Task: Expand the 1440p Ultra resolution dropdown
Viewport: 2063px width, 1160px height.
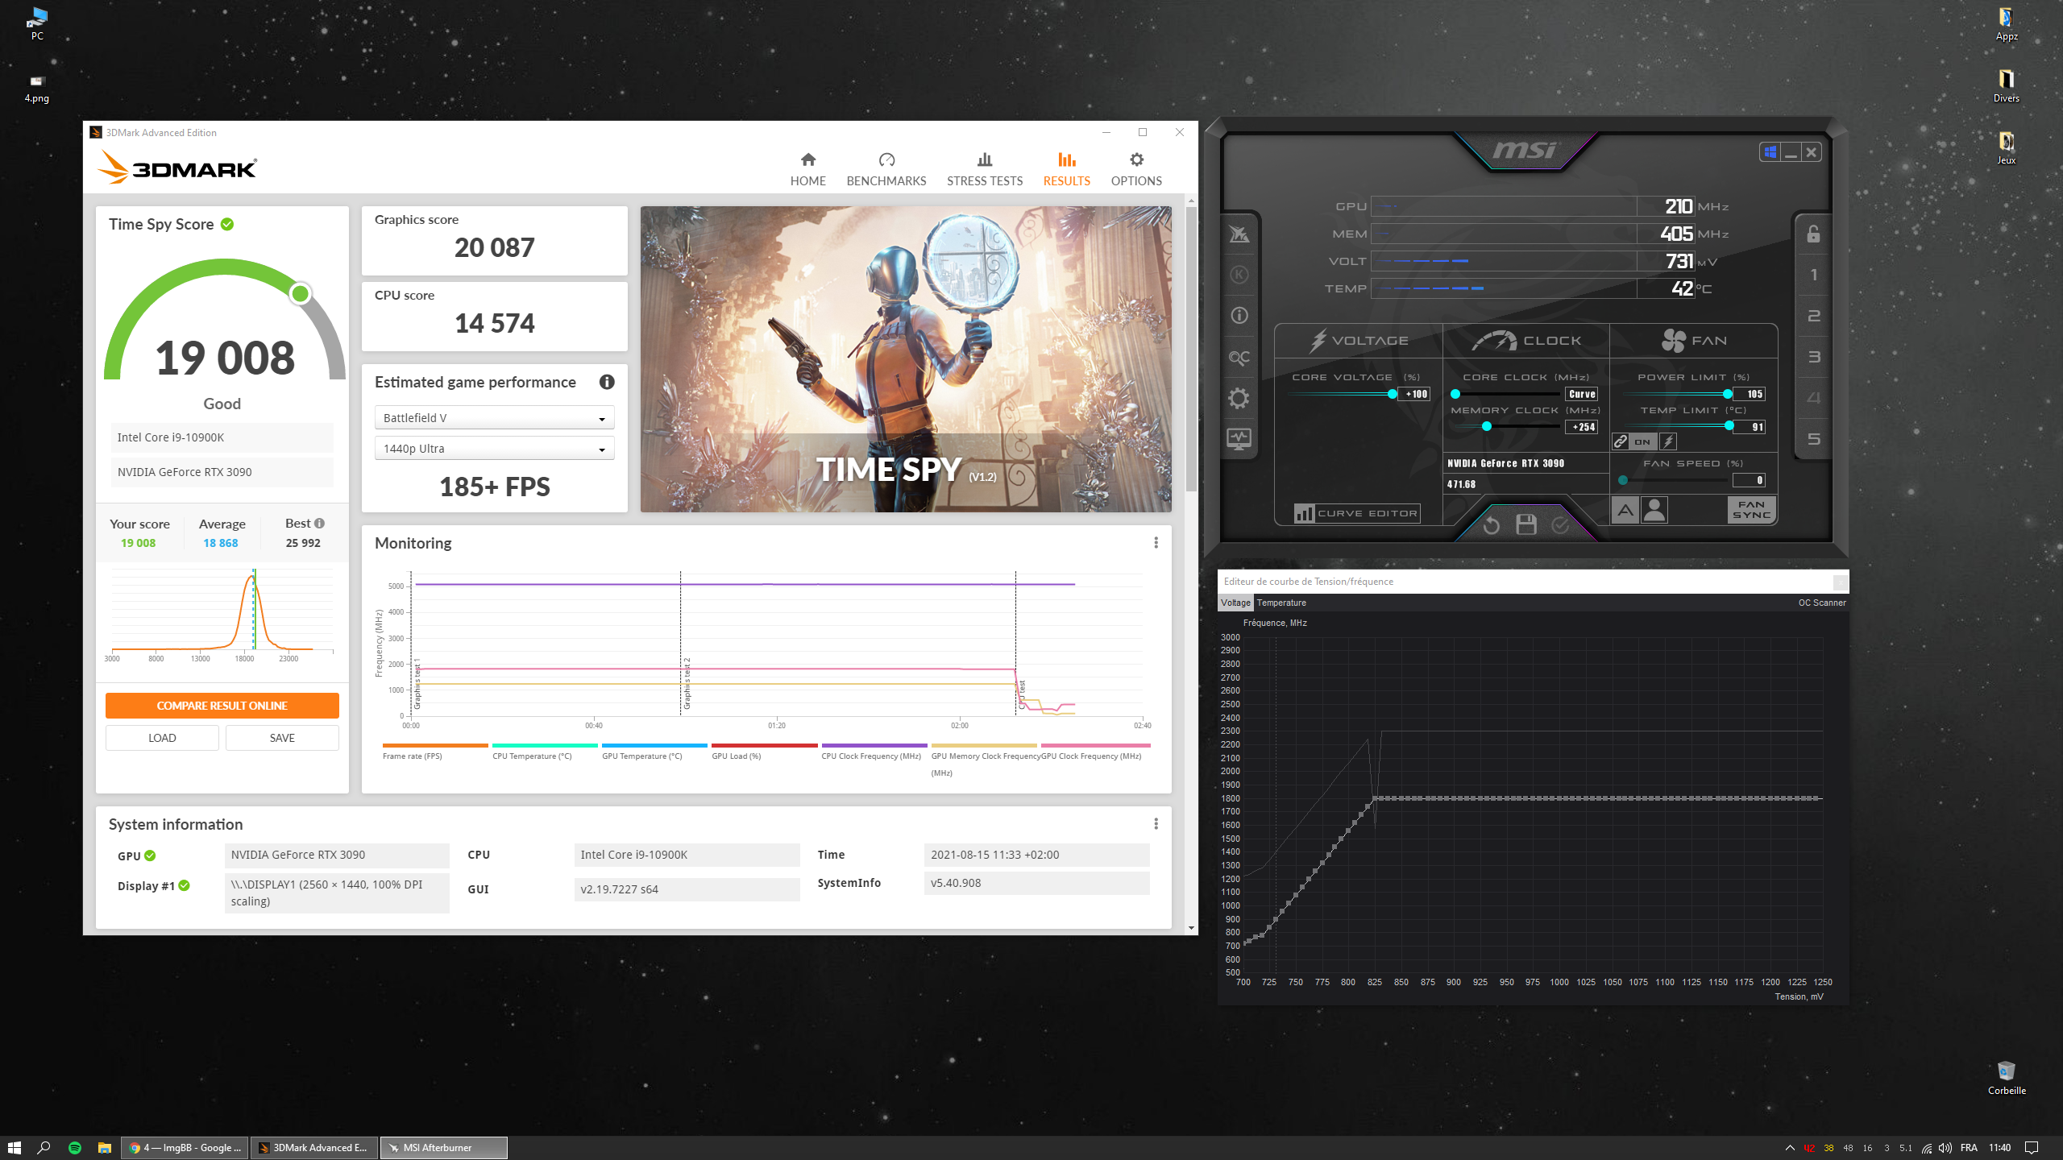Action: tap(494, 449)
